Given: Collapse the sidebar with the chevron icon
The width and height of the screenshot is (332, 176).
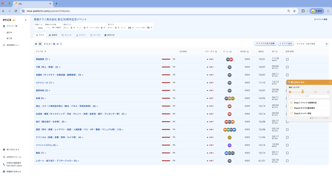Looking at the screenshot, I should pos(26,20).
